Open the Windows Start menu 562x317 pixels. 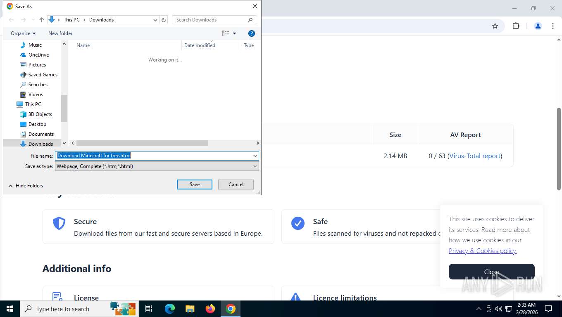(10, 309)
